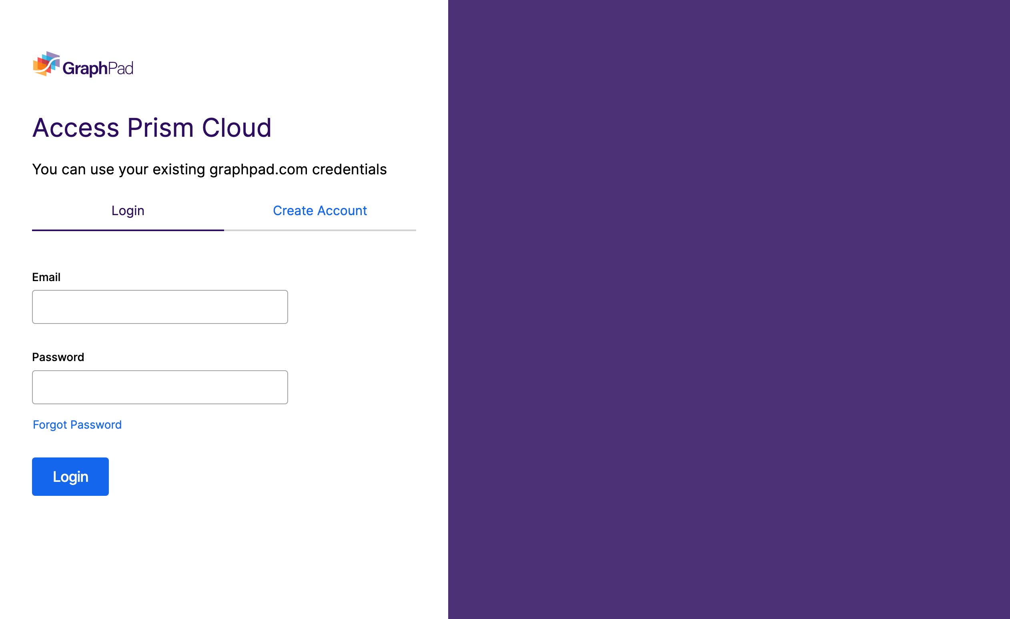The width and height of the screenshot is (1010, 619).
Task: Click the purple panel on the right
Action: tap(729, 309)
